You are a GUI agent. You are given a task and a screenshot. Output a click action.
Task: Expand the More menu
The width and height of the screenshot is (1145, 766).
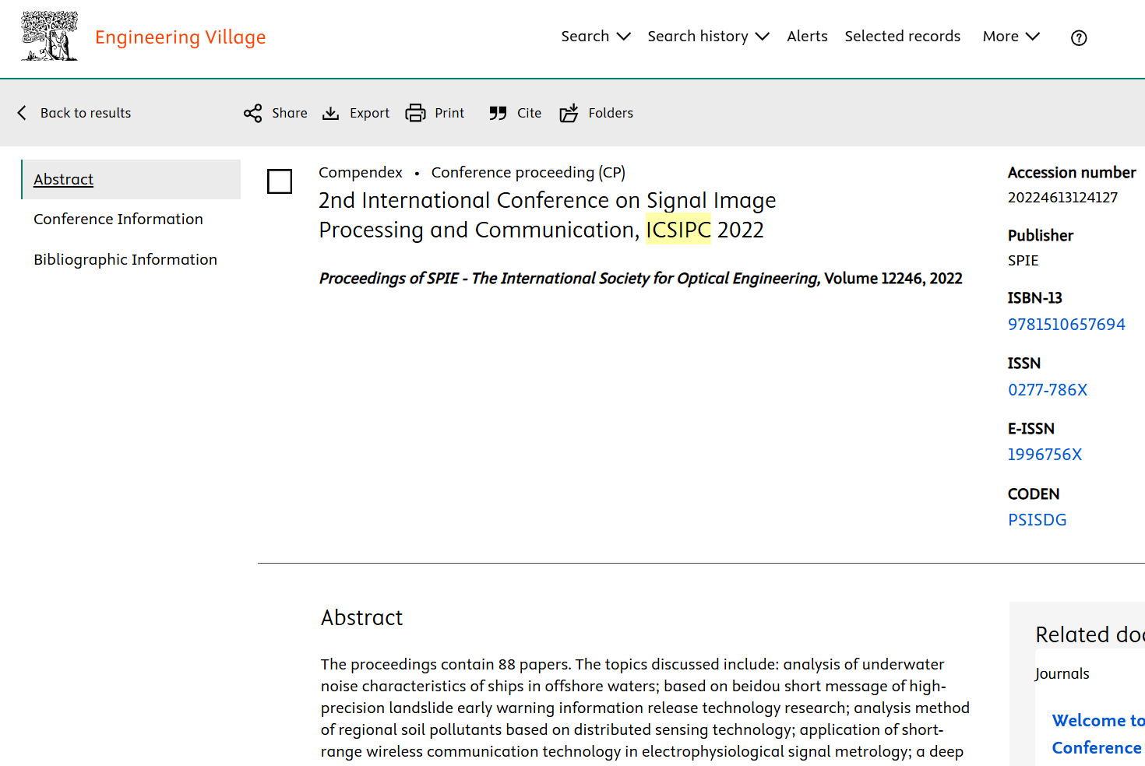[x=1011, y=37]
